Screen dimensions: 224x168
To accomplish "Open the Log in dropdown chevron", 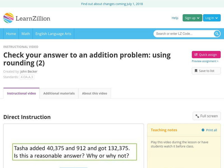I will tap(216, 18).
